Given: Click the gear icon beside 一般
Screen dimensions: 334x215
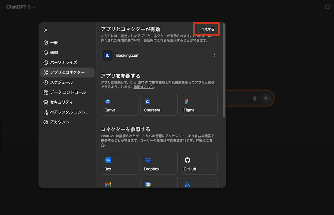Looking at the screenshot, I should (x=46, y=43).
